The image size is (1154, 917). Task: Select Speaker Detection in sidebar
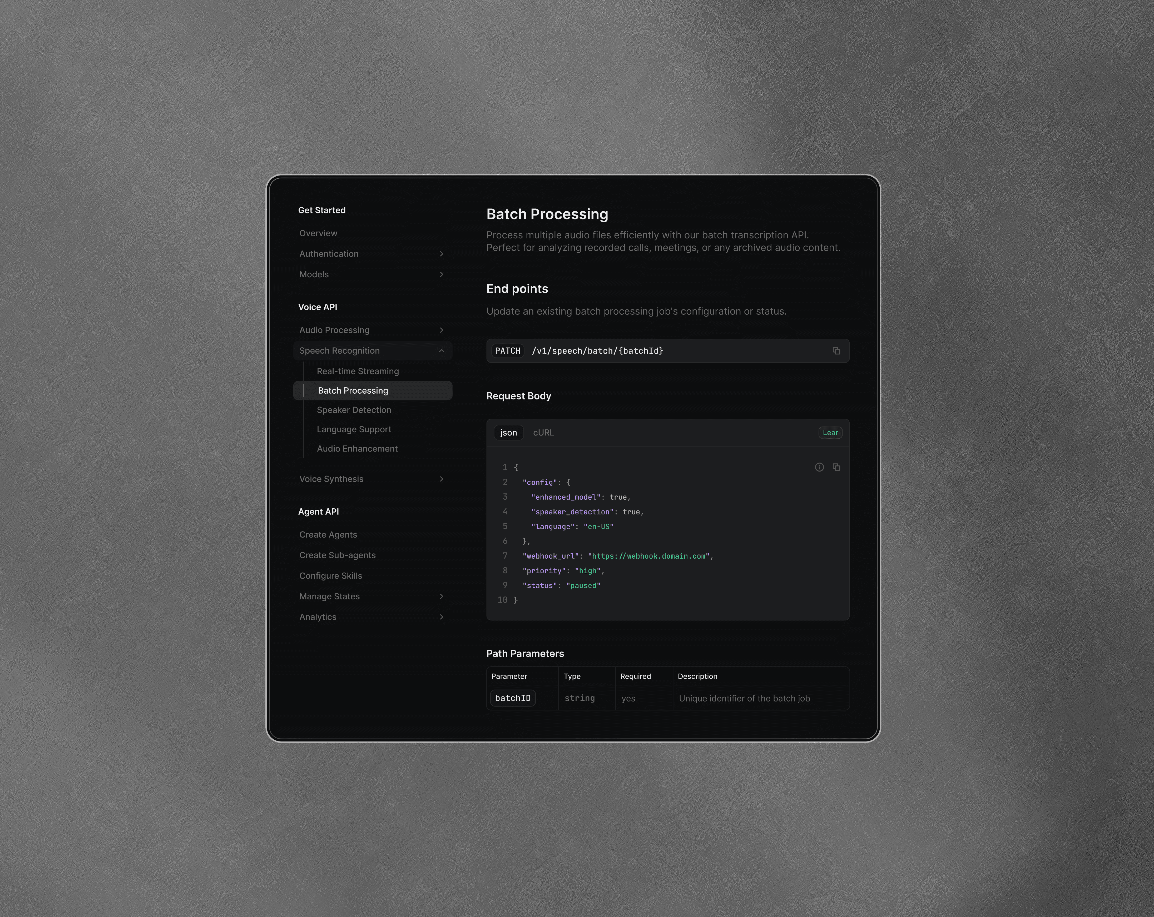[x=354, y=409]
